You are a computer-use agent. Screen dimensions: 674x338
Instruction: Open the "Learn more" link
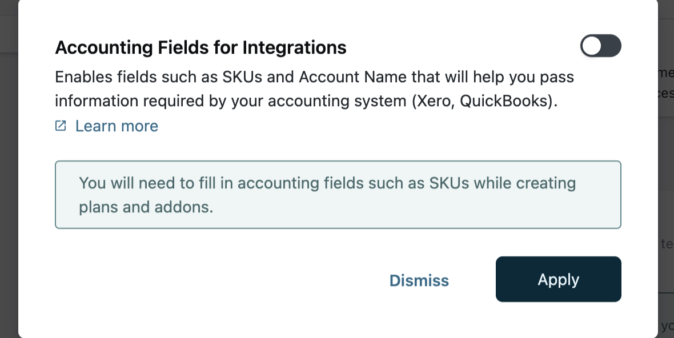point(117,126)
